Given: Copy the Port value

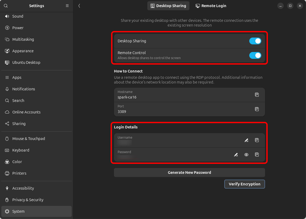Looking at the screenshot, I should [x=257, y=109].
